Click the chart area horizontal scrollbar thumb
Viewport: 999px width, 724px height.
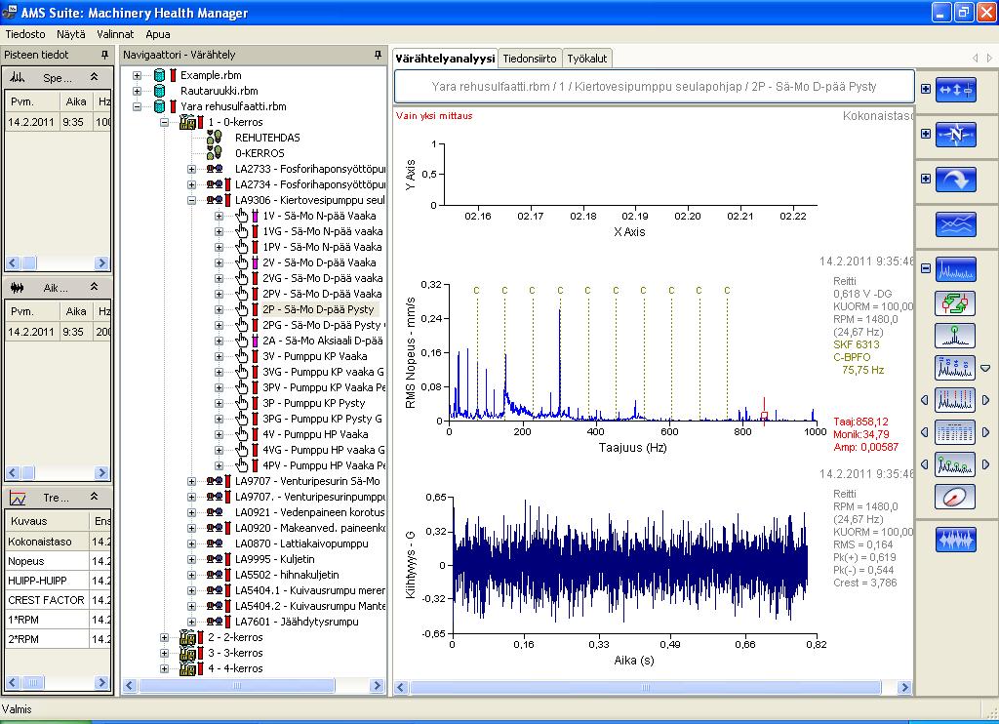646,687
